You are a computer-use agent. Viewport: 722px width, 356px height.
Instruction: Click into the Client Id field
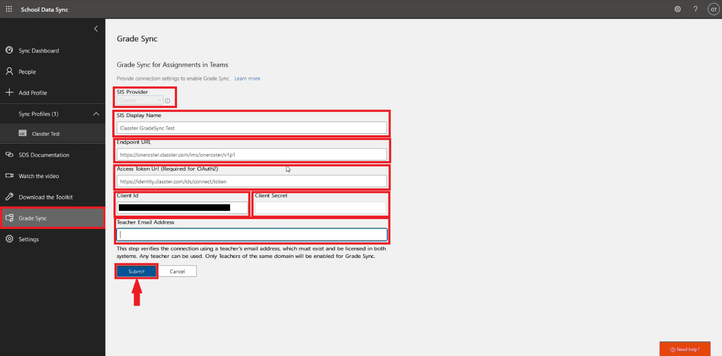182,208
